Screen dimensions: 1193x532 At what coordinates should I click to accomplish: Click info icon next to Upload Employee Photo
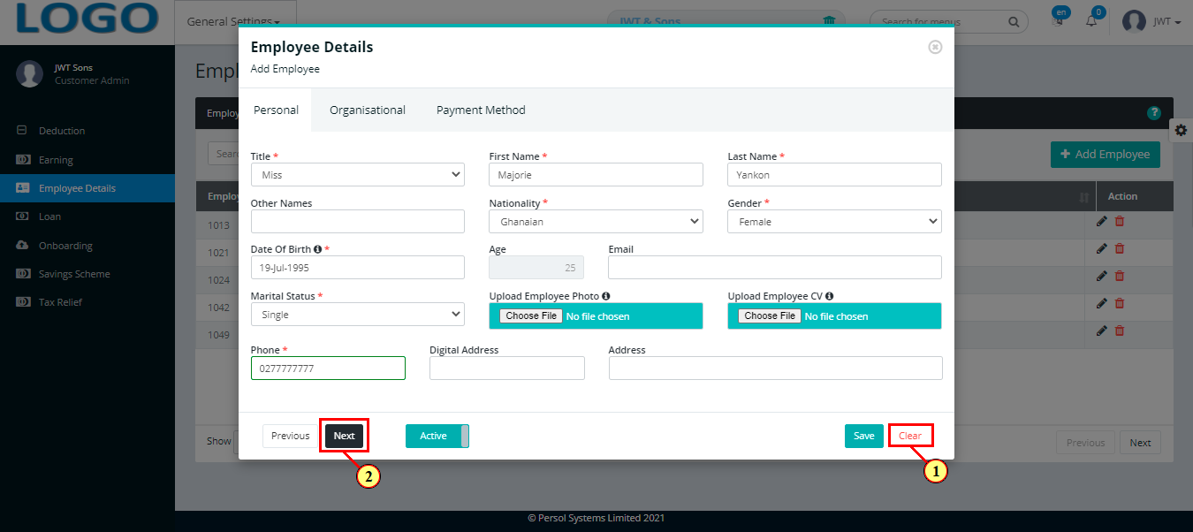click(606, 297)
